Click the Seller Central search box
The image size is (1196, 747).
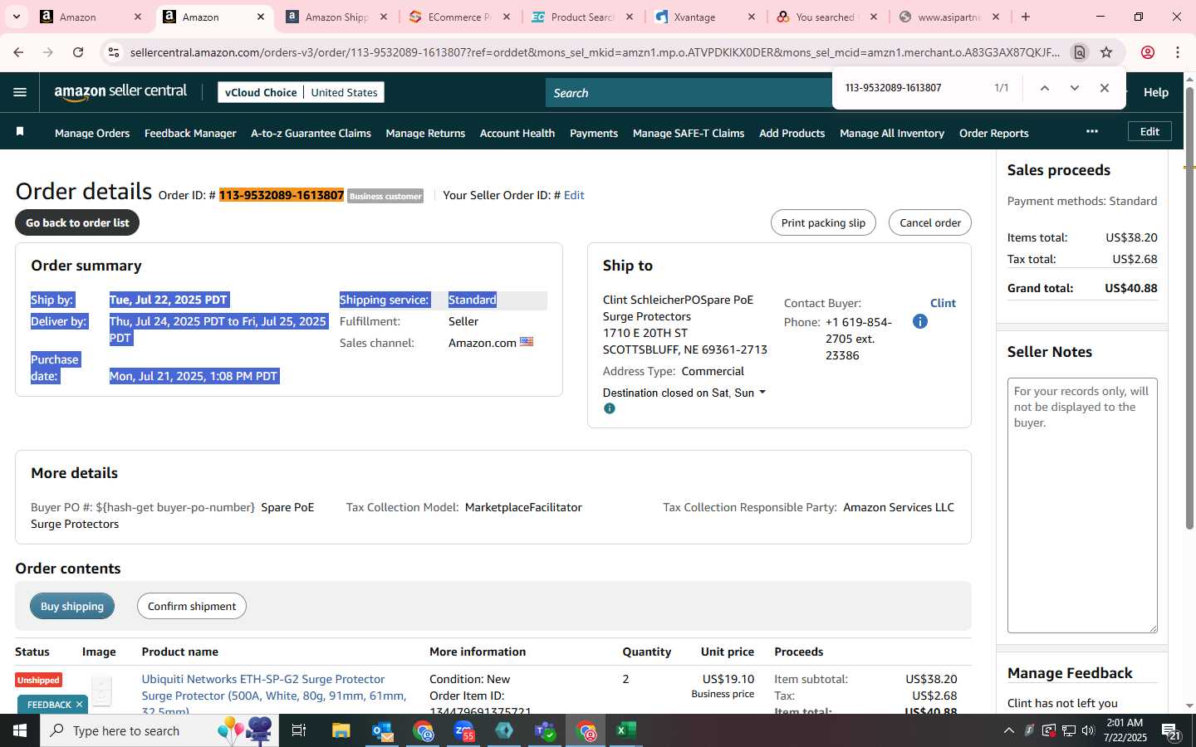[x=689, y=93]
